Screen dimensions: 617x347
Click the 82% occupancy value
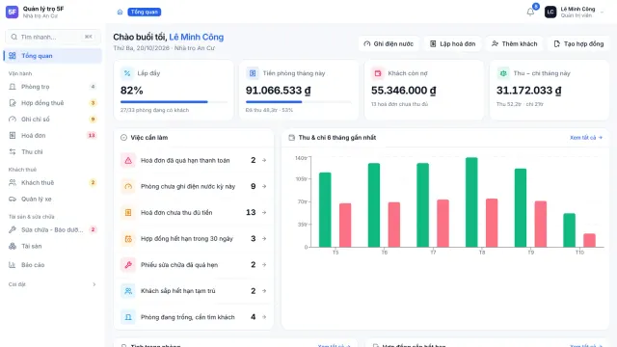point(131,91)
